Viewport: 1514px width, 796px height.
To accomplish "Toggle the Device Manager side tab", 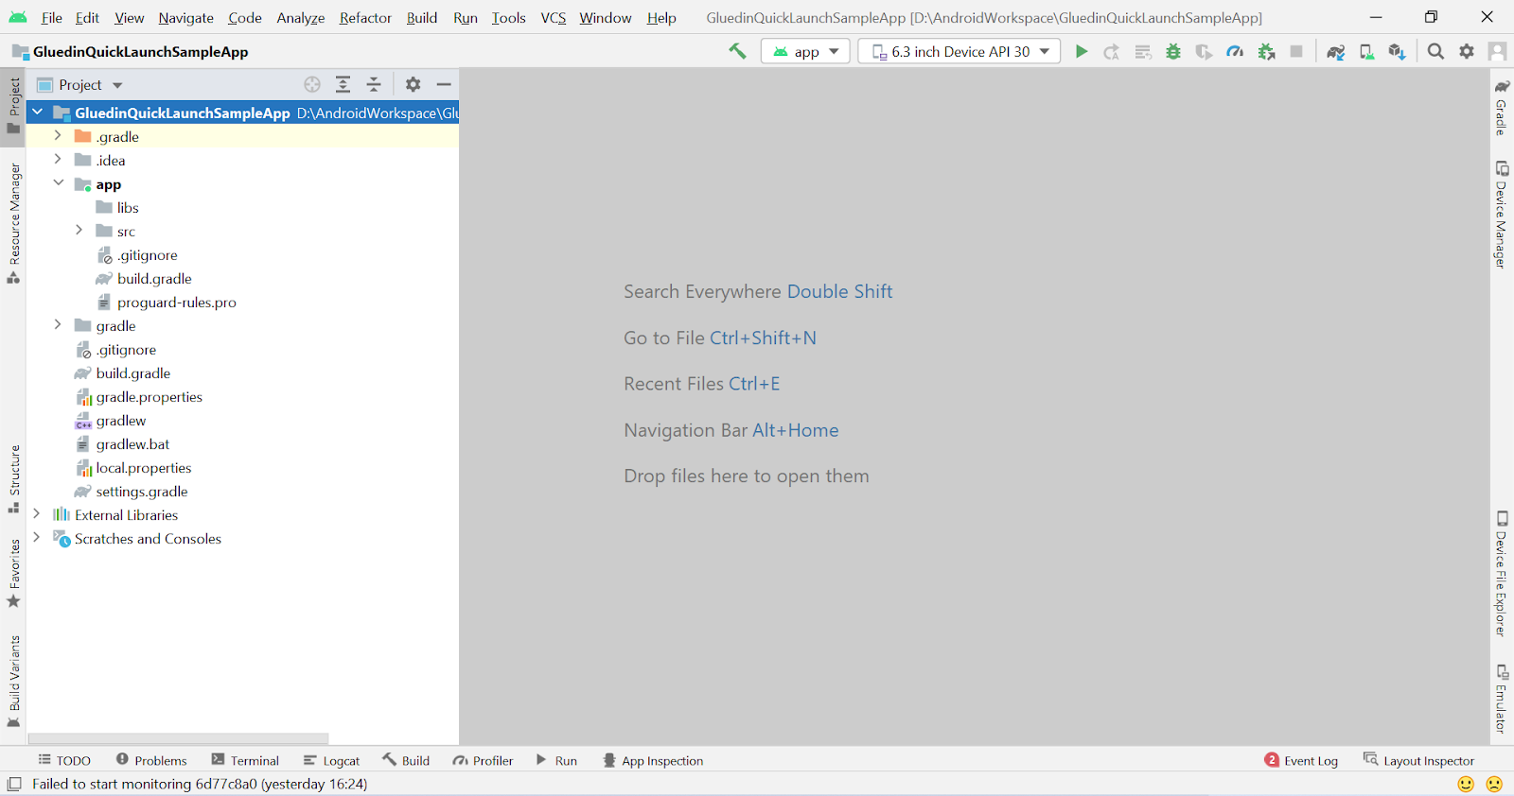I will 1502,216.
